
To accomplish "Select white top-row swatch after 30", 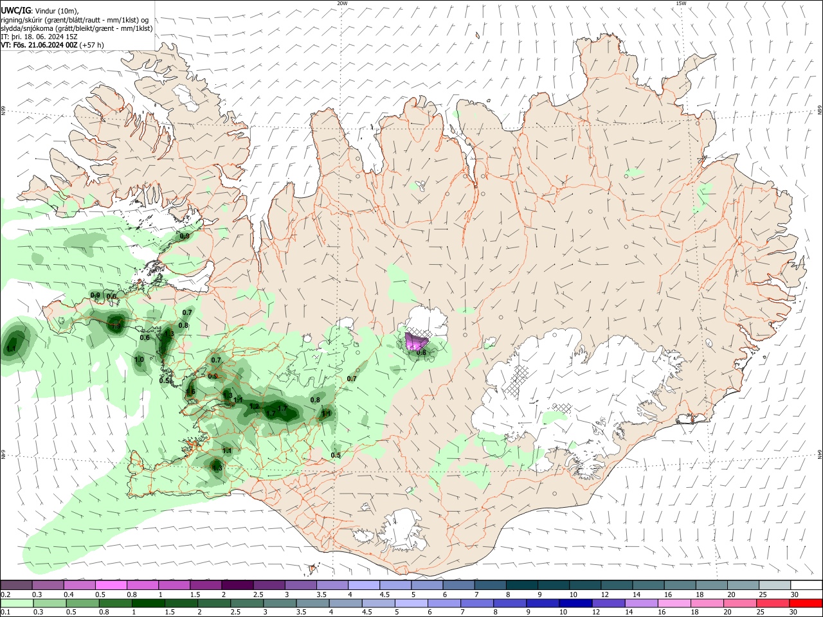I will point(806,585).
